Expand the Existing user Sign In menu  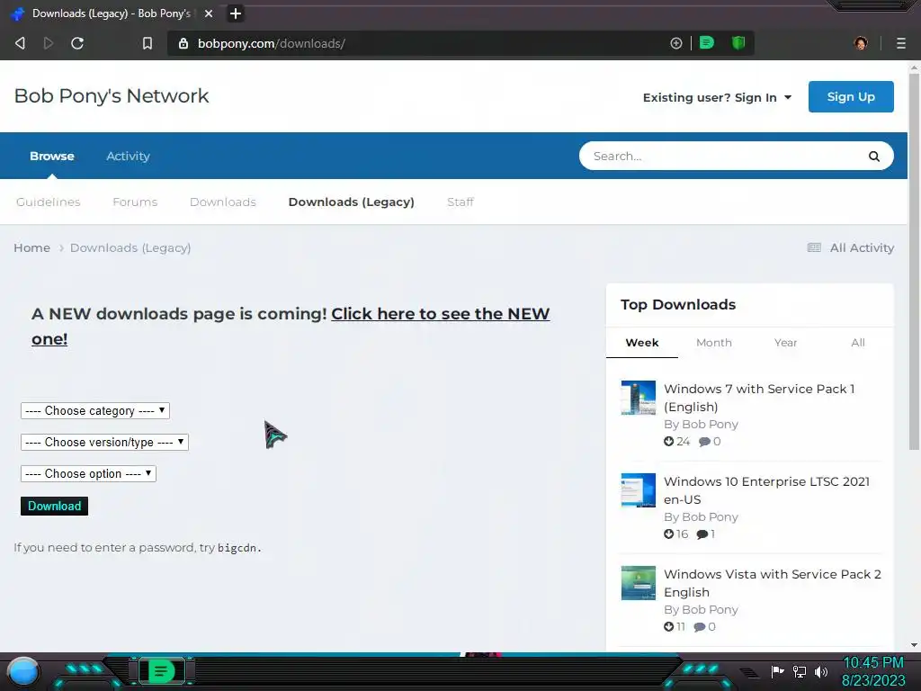pyautogui.click(x=717, y=97)
